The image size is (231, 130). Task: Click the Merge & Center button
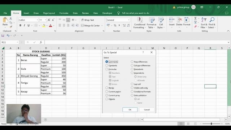90,26
